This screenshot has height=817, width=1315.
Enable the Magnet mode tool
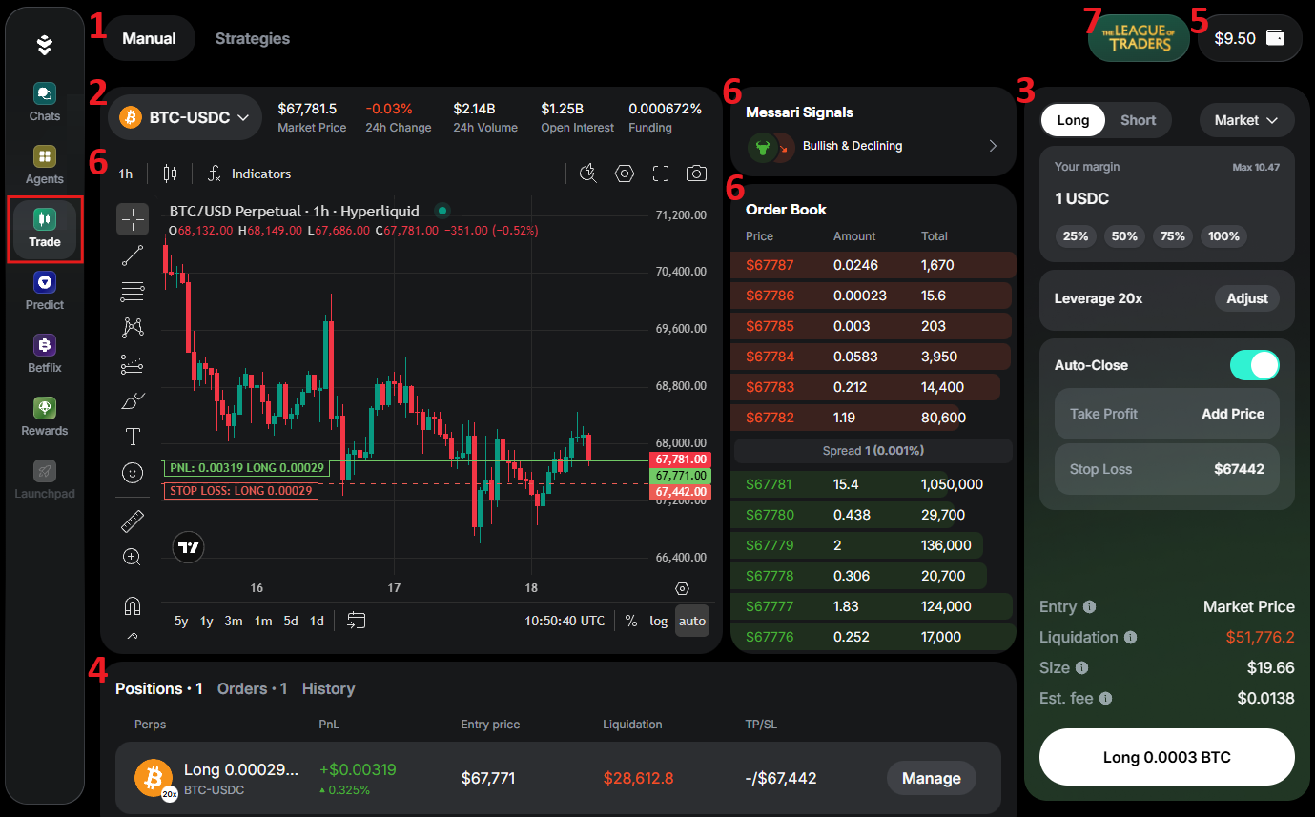[x=133, y=603]
